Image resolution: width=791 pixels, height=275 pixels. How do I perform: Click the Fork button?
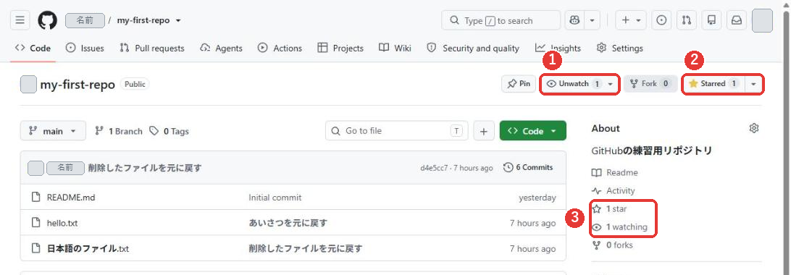click(650, 84)
